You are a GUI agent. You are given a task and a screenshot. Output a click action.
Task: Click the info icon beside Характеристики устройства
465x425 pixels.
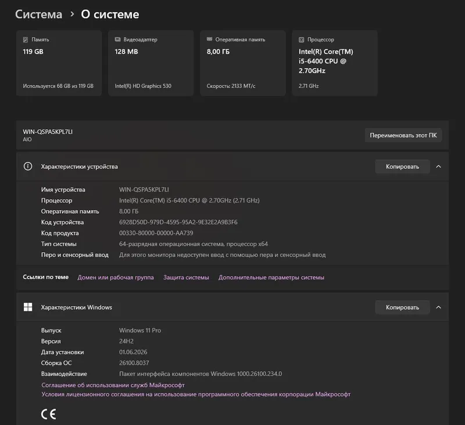28,167
